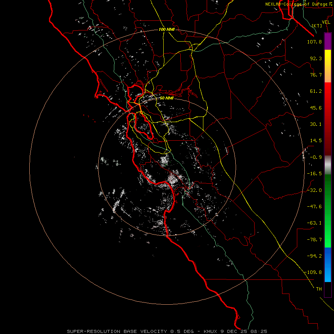The height and width of the screenshot is (334, 334).
Task: Click the blue segment of the color bar
Action: tap(328, 265)
